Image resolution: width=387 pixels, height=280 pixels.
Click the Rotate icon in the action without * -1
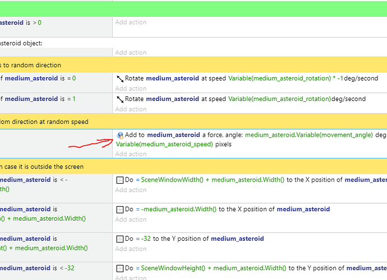tap(120, 99)
